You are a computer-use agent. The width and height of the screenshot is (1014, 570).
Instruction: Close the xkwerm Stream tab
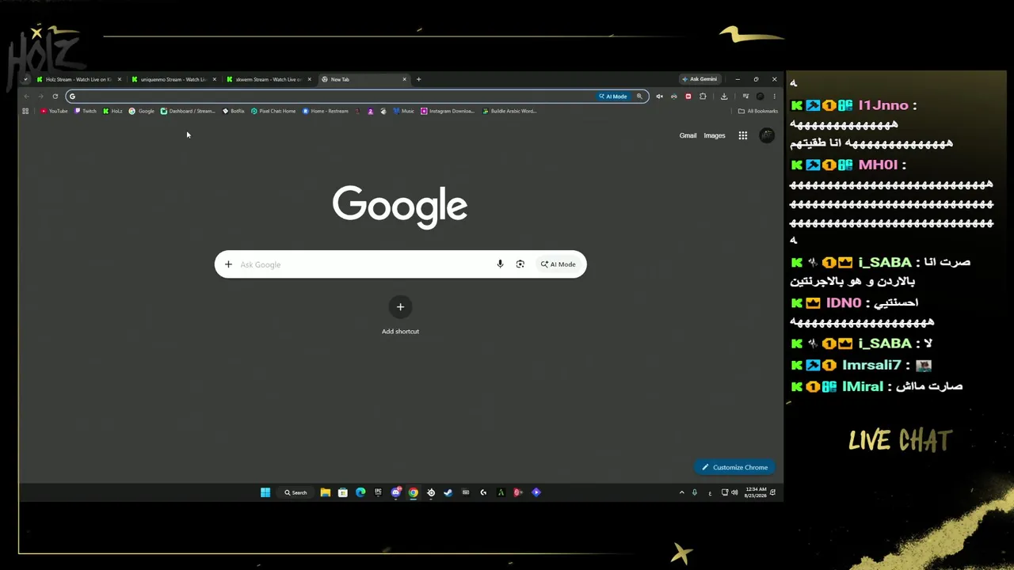click(310, 79)
